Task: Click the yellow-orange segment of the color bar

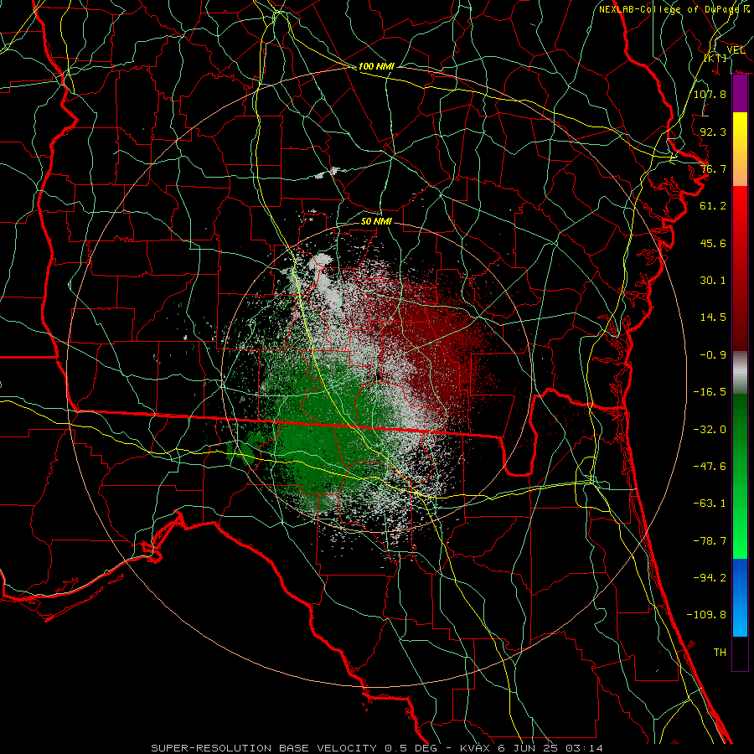Action: tap(740, 149)
